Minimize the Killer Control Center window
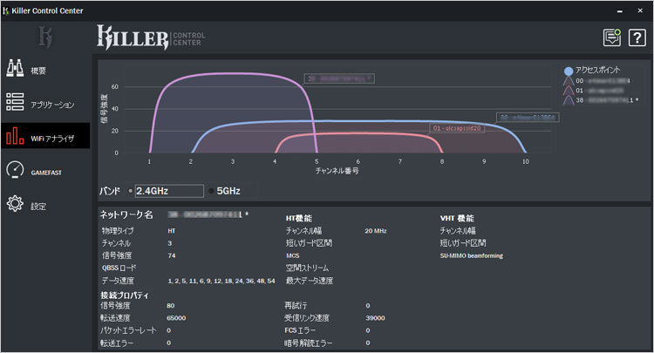 620,10
